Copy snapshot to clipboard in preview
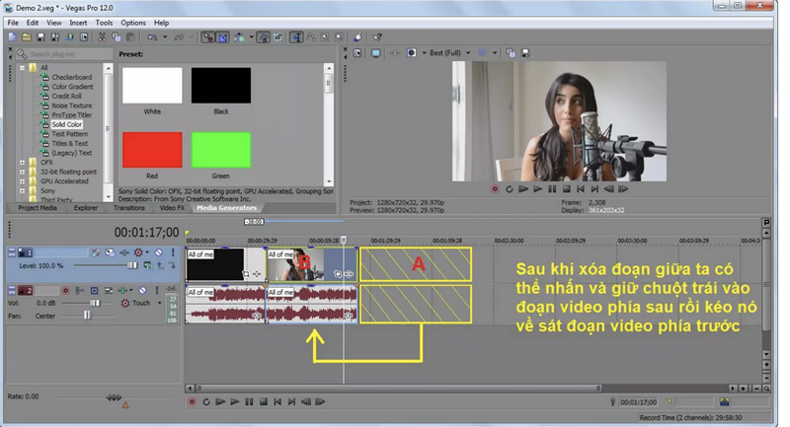Viewport: 790px width, 427px height. coord(511,53)
